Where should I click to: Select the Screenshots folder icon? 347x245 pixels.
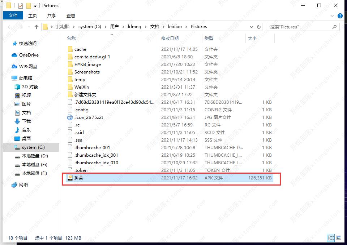70,72
